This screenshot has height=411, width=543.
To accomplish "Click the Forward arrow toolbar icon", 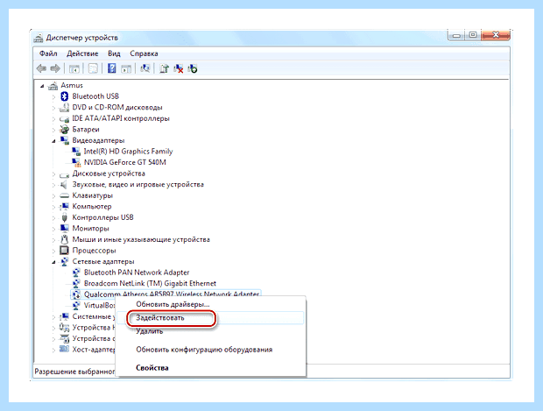I will click(55, 68).
